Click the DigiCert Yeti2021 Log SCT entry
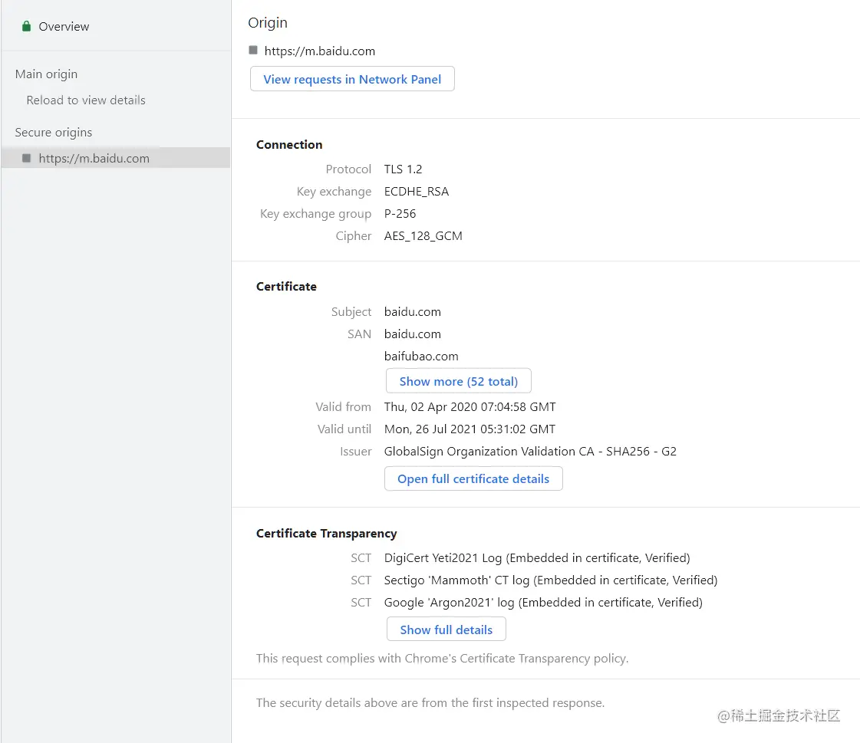Image resolution: width=860 pixels, height=743 pixels. [537, 558]
